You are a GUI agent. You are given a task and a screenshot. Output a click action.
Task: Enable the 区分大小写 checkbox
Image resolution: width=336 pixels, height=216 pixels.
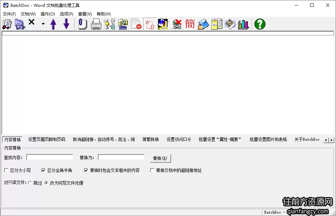tap(6, 170)
